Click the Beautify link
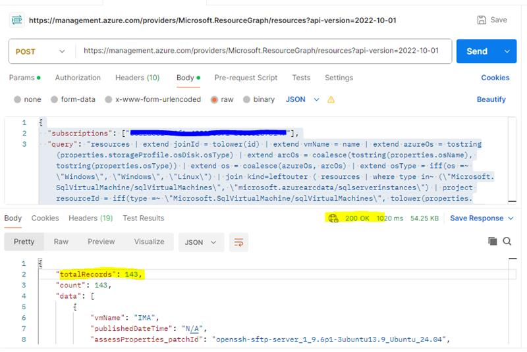 491,99
